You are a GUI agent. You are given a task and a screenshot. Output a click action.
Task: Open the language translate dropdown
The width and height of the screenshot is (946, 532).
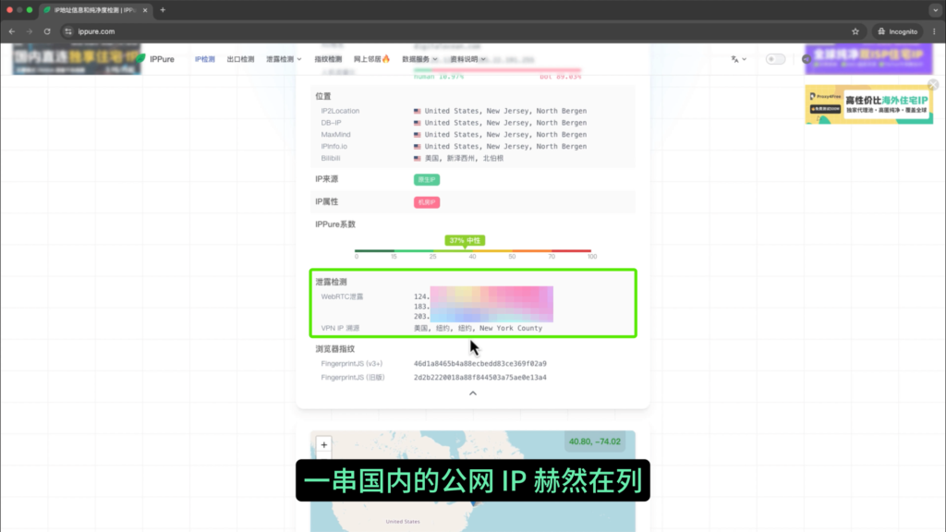point(738,59)
